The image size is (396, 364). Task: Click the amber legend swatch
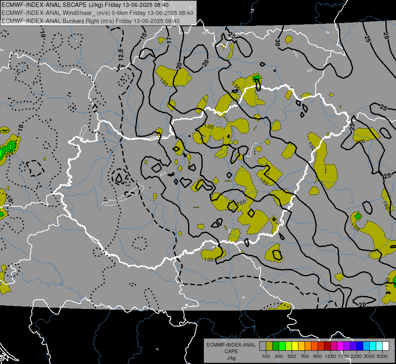[301, 346]
